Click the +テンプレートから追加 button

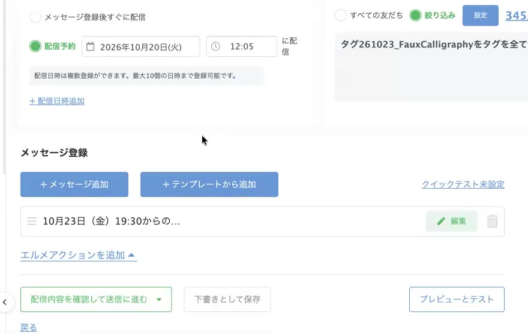209,184
